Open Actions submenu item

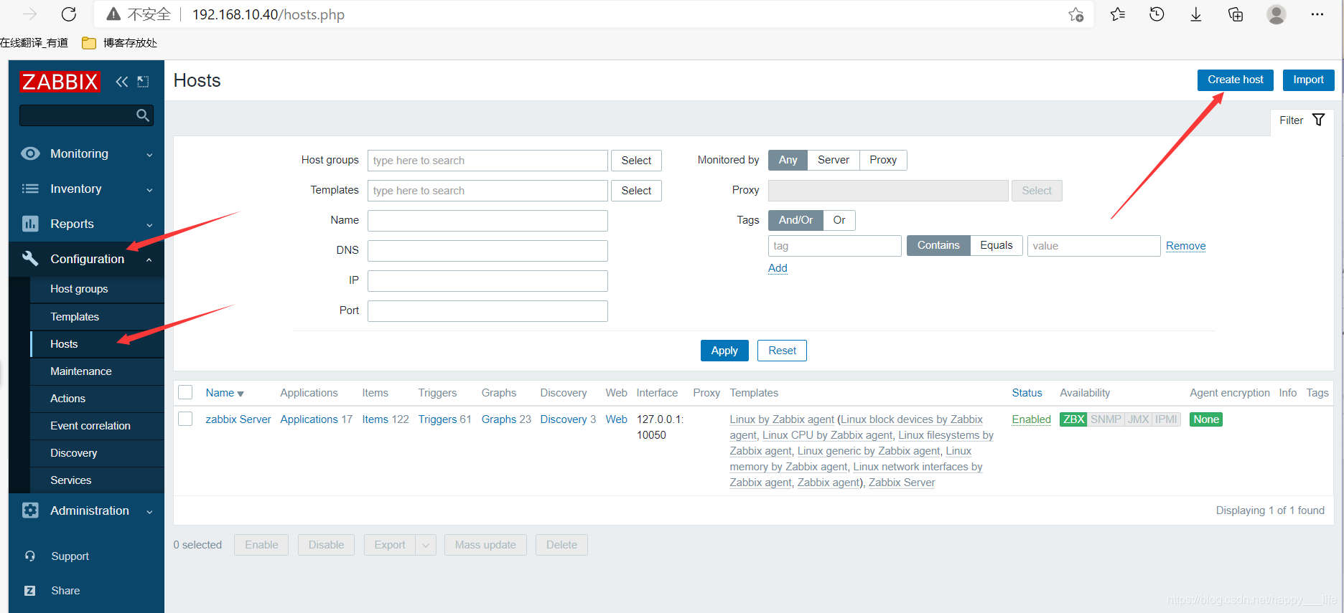coord(67,399)
